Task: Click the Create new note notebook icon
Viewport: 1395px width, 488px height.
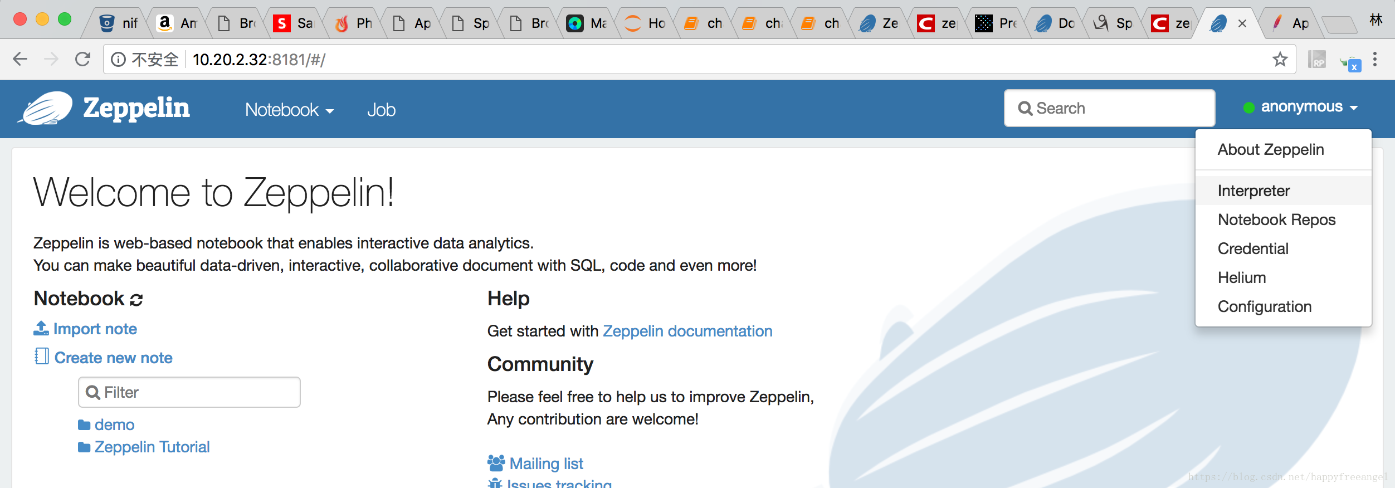Action: [42, 356]
